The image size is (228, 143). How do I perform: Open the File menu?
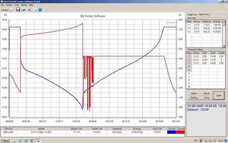(x=3, y=5)
